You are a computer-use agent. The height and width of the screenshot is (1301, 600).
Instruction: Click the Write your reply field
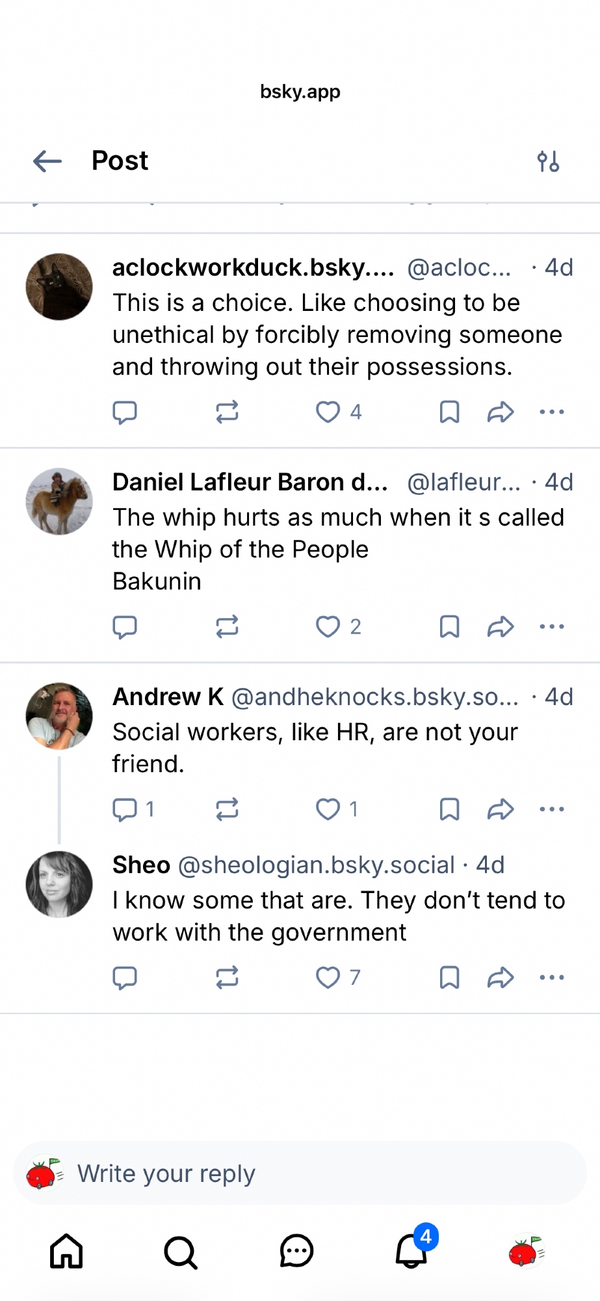[299, 1174]
